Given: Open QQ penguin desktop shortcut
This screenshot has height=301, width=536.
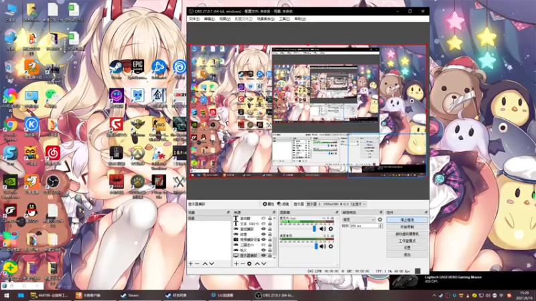Looking at the screenshot, I should (31, 211).
